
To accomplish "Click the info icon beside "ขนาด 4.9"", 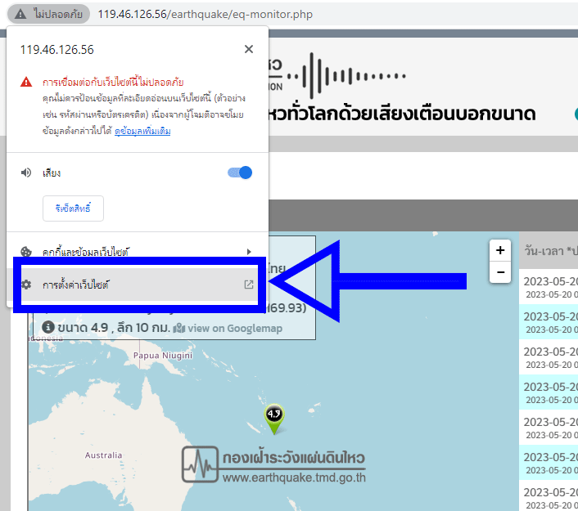I will (47, 327).
